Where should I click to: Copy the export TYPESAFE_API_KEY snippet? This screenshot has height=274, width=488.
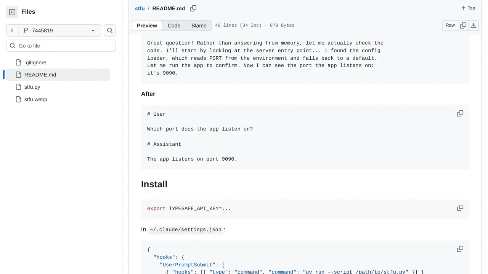460,208
